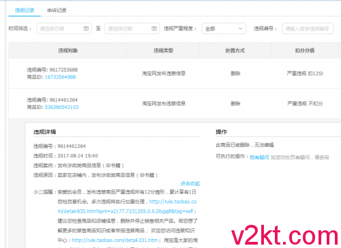The height and width of the screenshot is (248, 341).
Task: Expand the 违规严重程度 dropdown showing 全部
Action: 224,29
